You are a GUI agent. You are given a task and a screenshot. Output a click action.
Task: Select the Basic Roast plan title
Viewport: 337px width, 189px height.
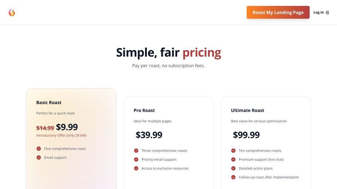[49, 102]
